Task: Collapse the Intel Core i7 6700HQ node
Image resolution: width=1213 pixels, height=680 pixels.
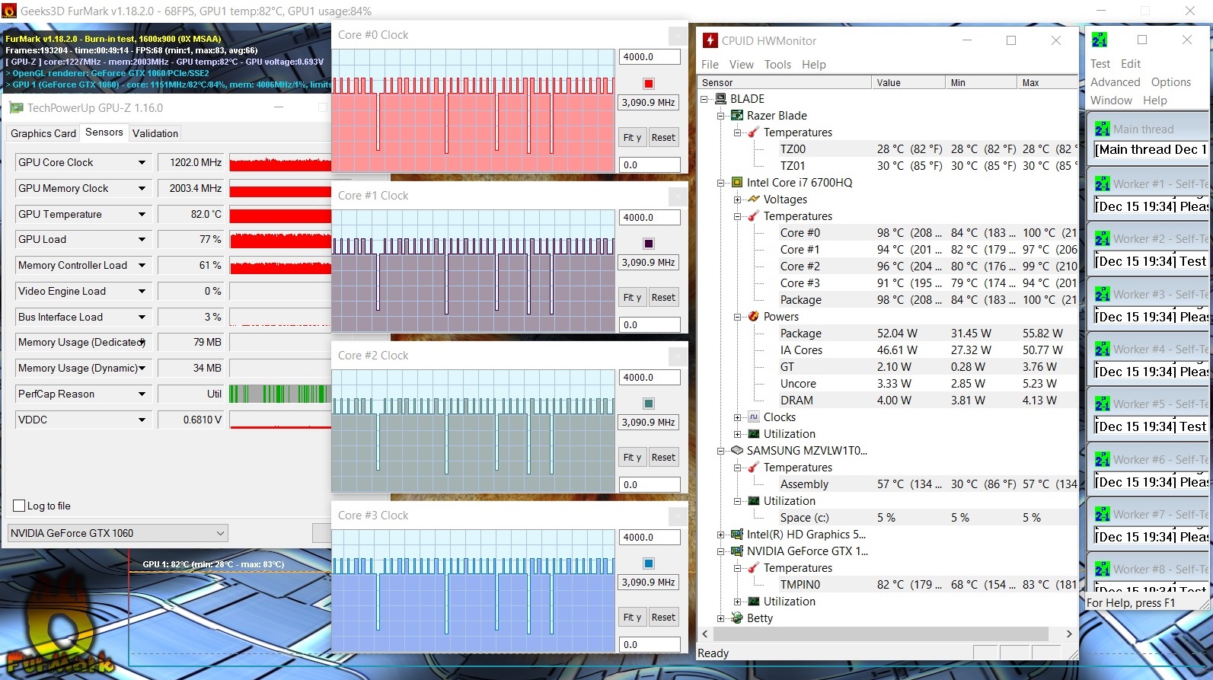Action: point(720,183)
